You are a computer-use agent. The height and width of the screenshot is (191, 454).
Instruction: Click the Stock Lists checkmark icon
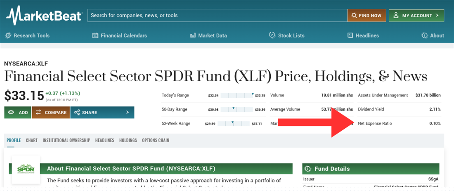(x=272, y=35)
